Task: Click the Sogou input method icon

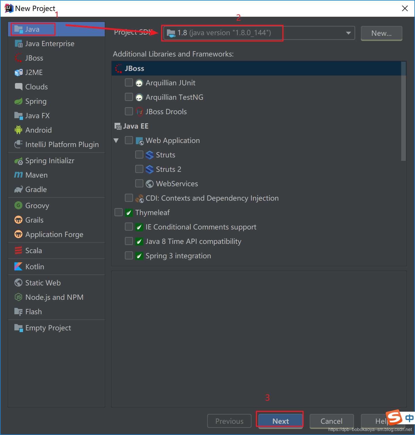Action: tap(394, 417)
